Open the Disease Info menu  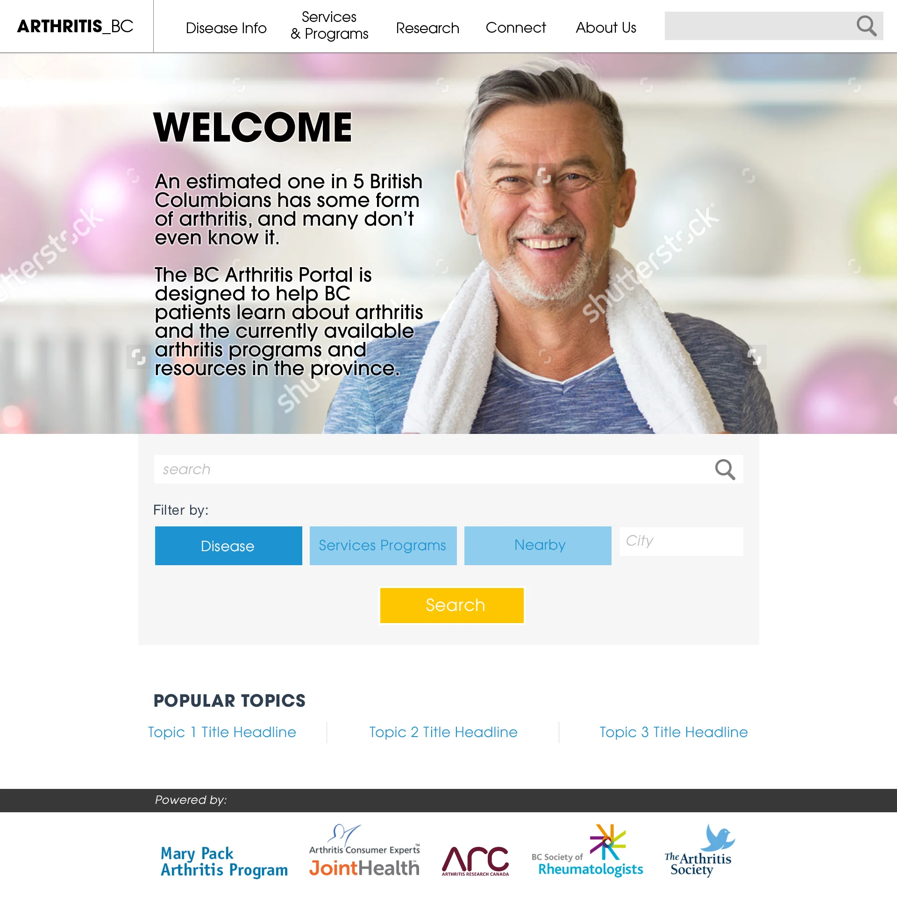(x=226, y=28)
